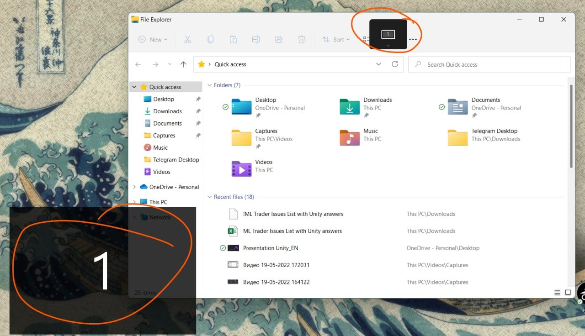The image size is (585, 336).
Task: Open the Downloads folder tile in Folders
Action: coord(366,108)
